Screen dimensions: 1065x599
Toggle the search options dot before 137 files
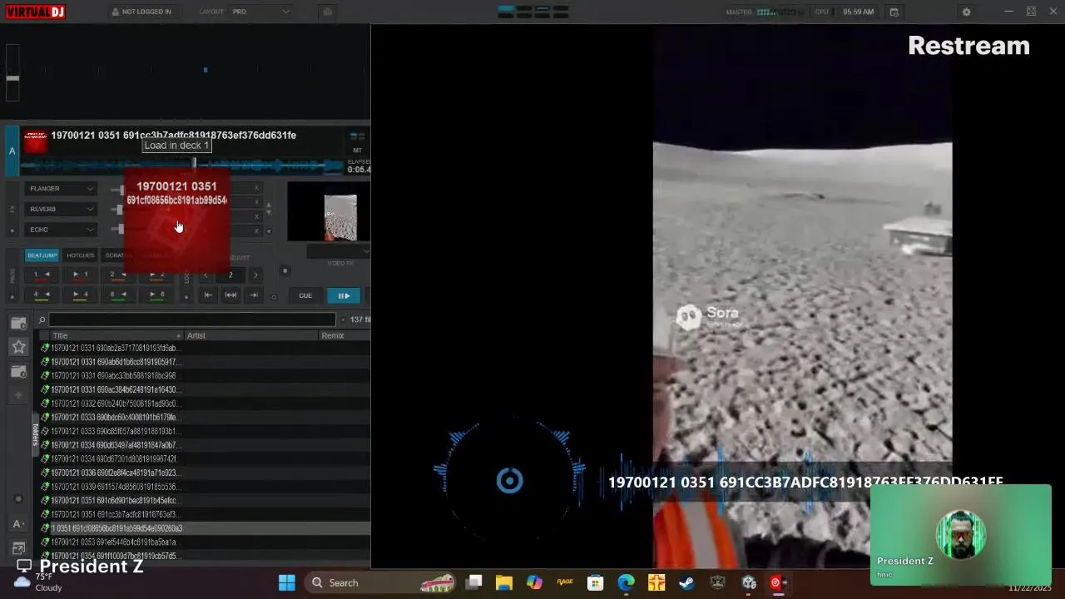tap(342, 319)
